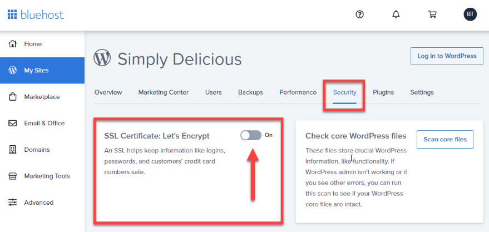This screenshot has width=489, height=232.
Task: Open Marketing Tools in the sidebar
Action: click(42, 176)
